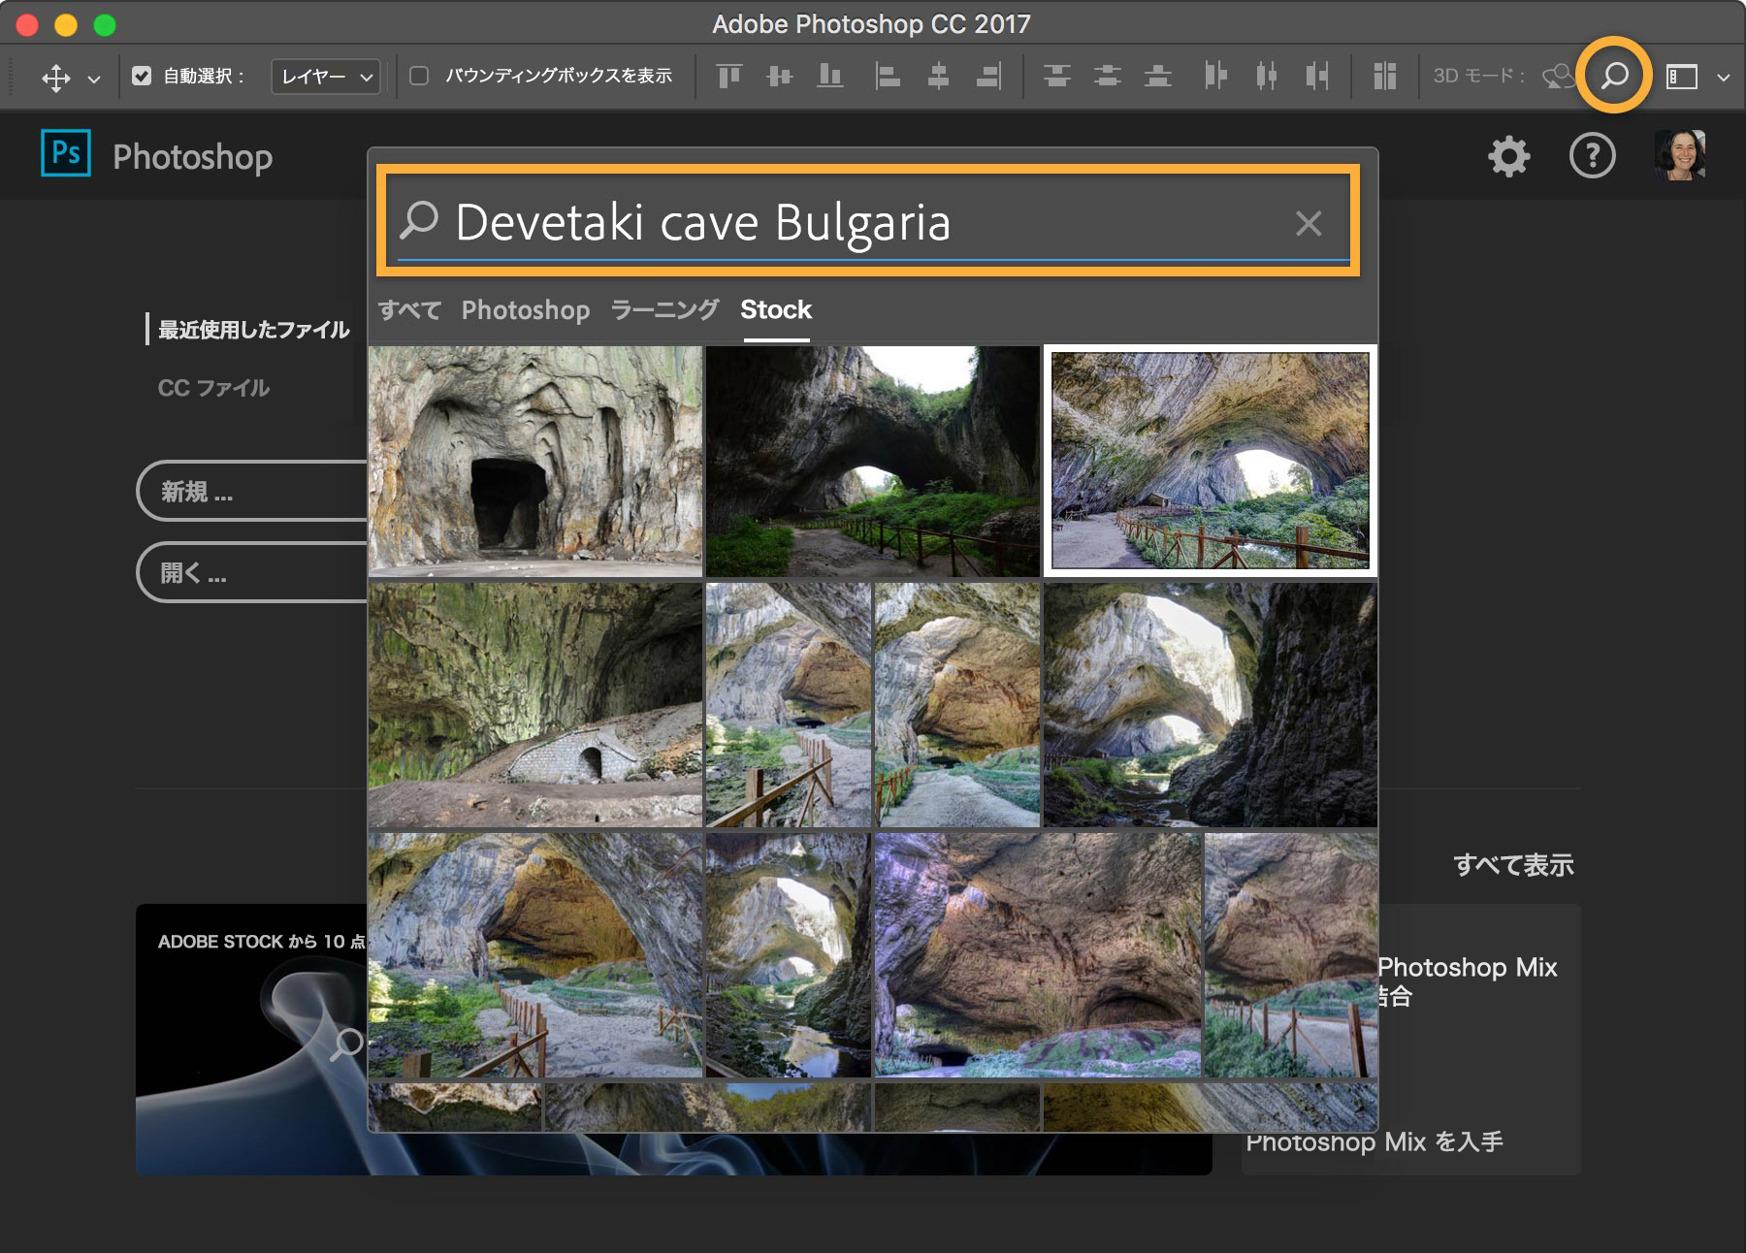
Task: Expand the Move tool preset picker arrow
Action: coord(94,79)
